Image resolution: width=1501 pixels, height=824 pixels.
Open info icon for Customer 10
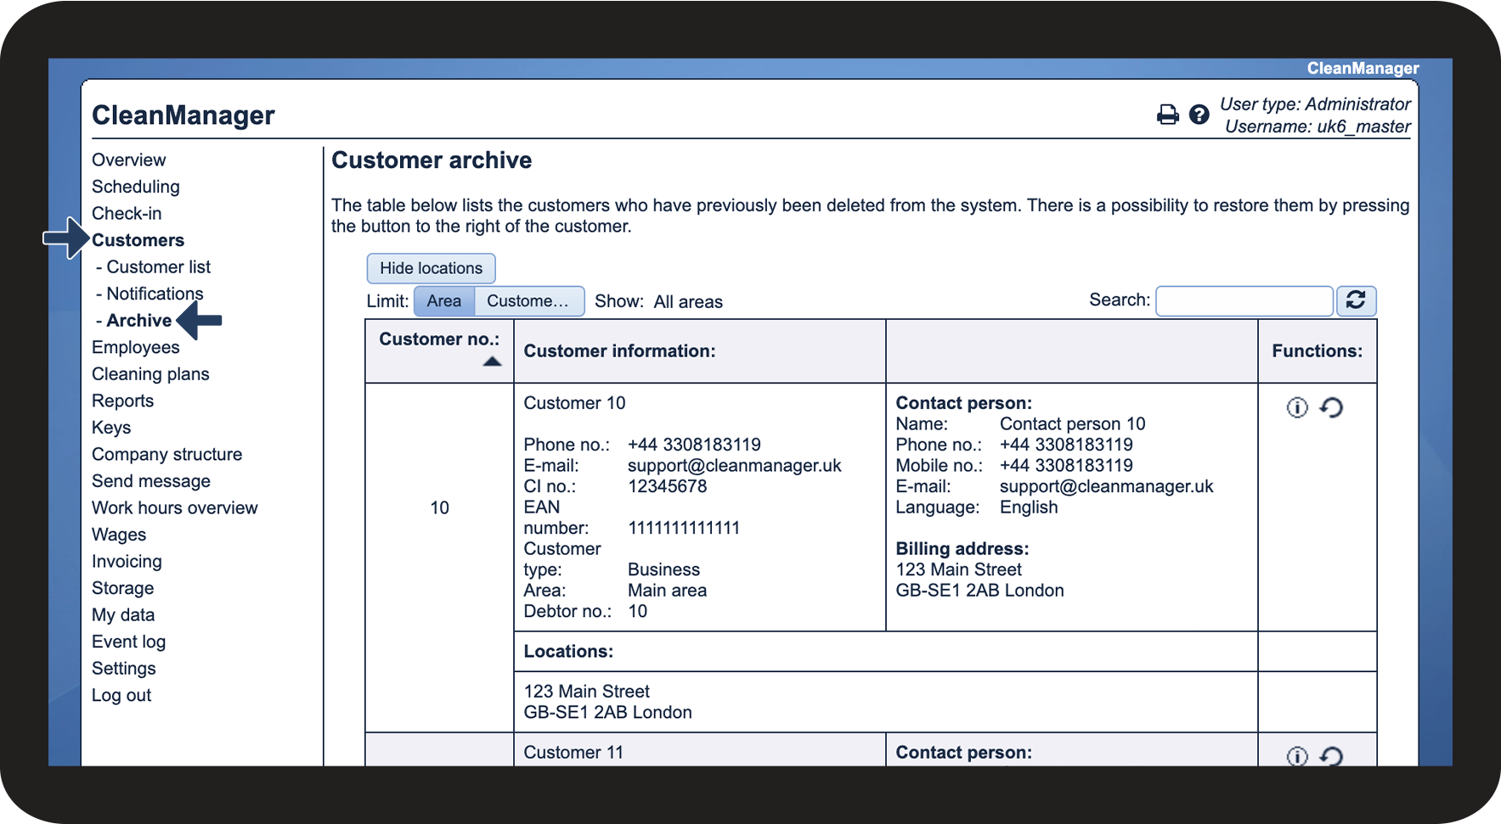1297,408
